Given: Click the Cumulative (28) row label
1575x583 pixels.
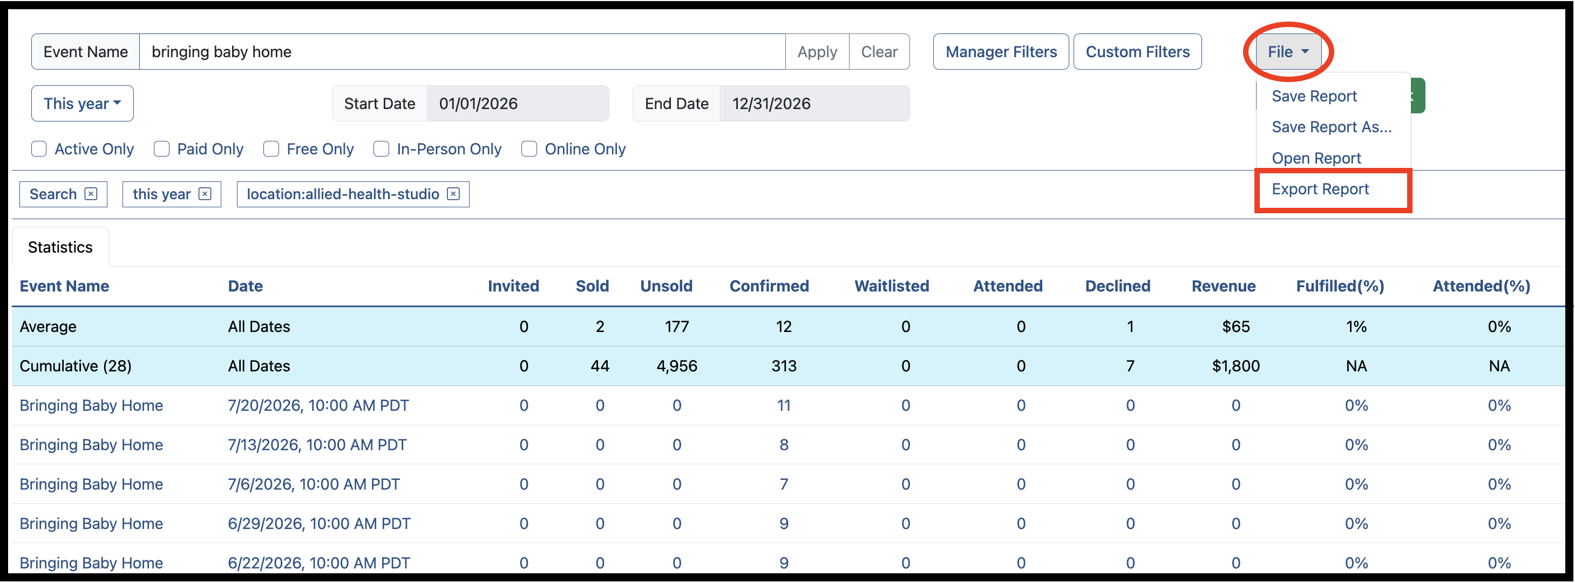Looking at the screenshot, I should click(x=75, y=366).
